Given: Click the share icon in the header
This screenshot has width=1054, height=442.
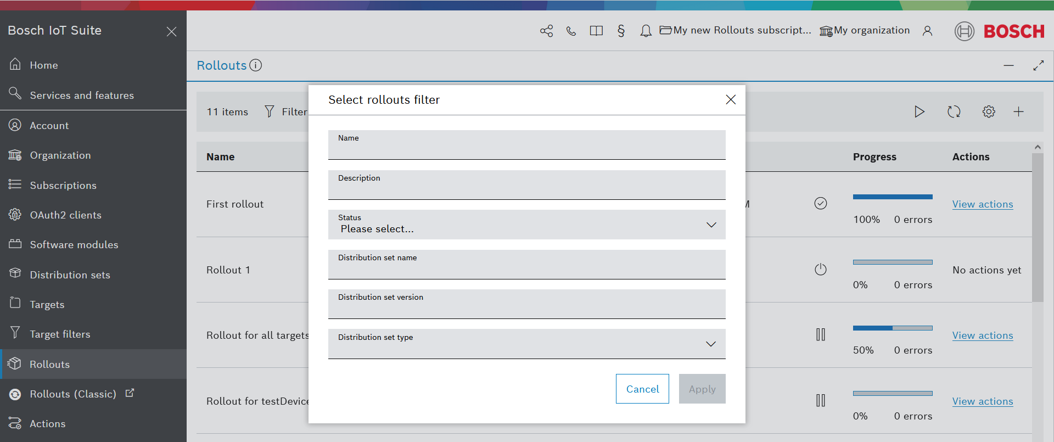Looking at the screenshot, I should pos(546,31).
